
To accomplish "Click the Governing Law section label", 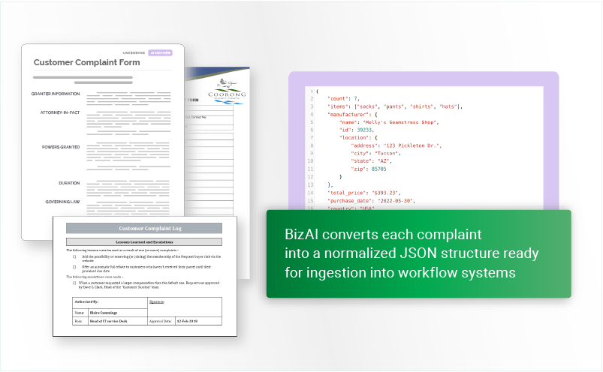I will [62, 201].
